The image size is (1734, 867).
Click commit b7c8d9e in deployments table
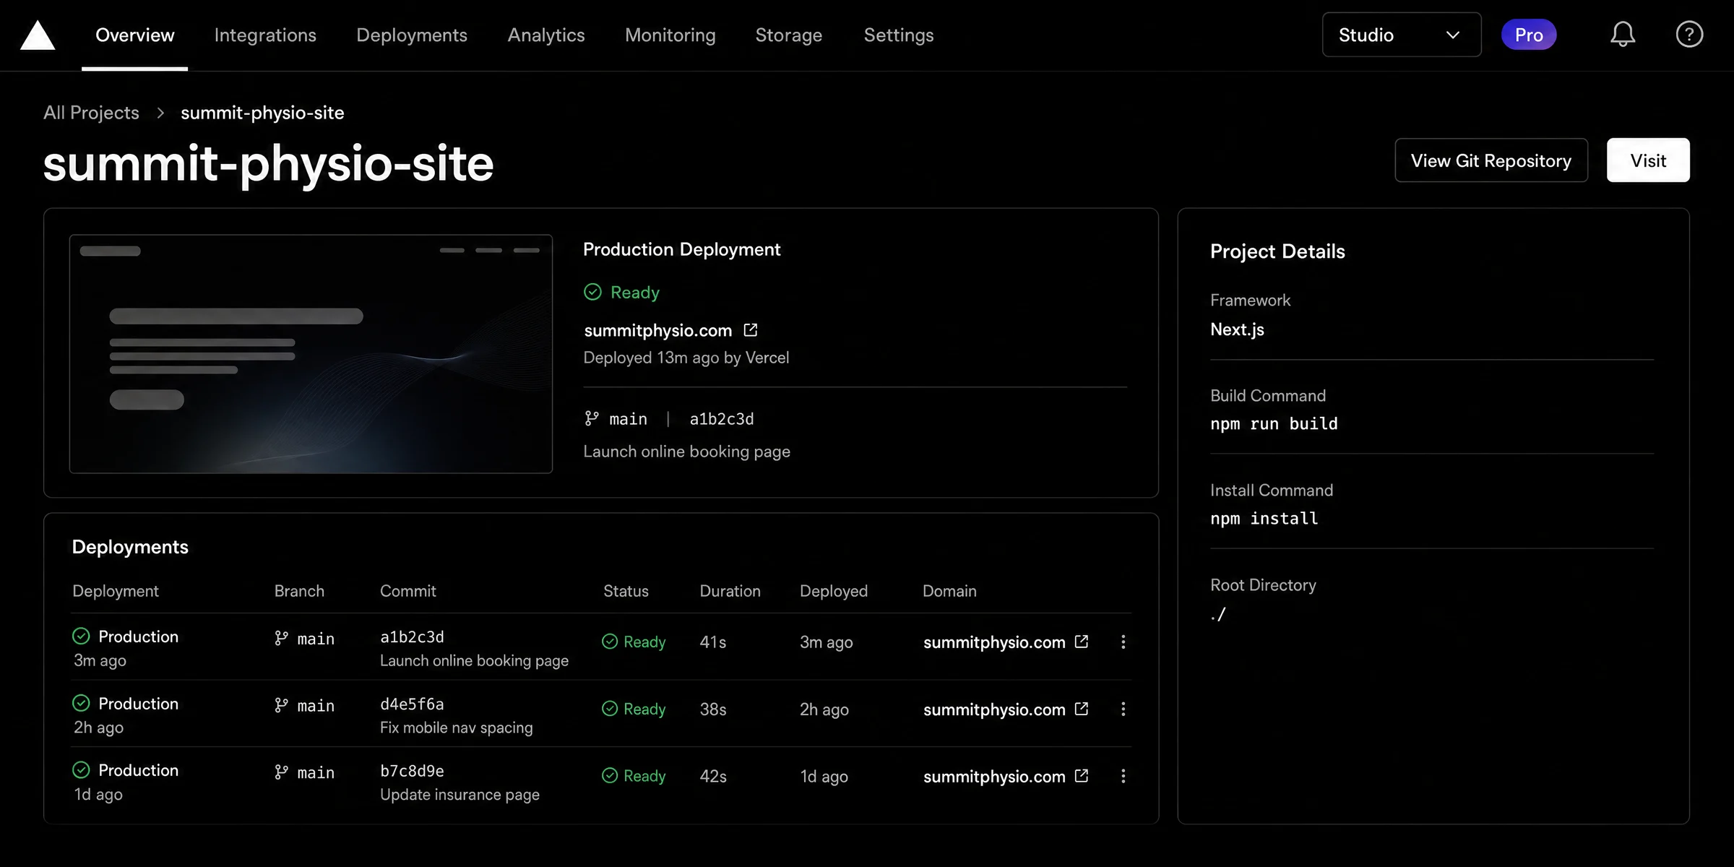pyautogui.click(x=412, y=771)
